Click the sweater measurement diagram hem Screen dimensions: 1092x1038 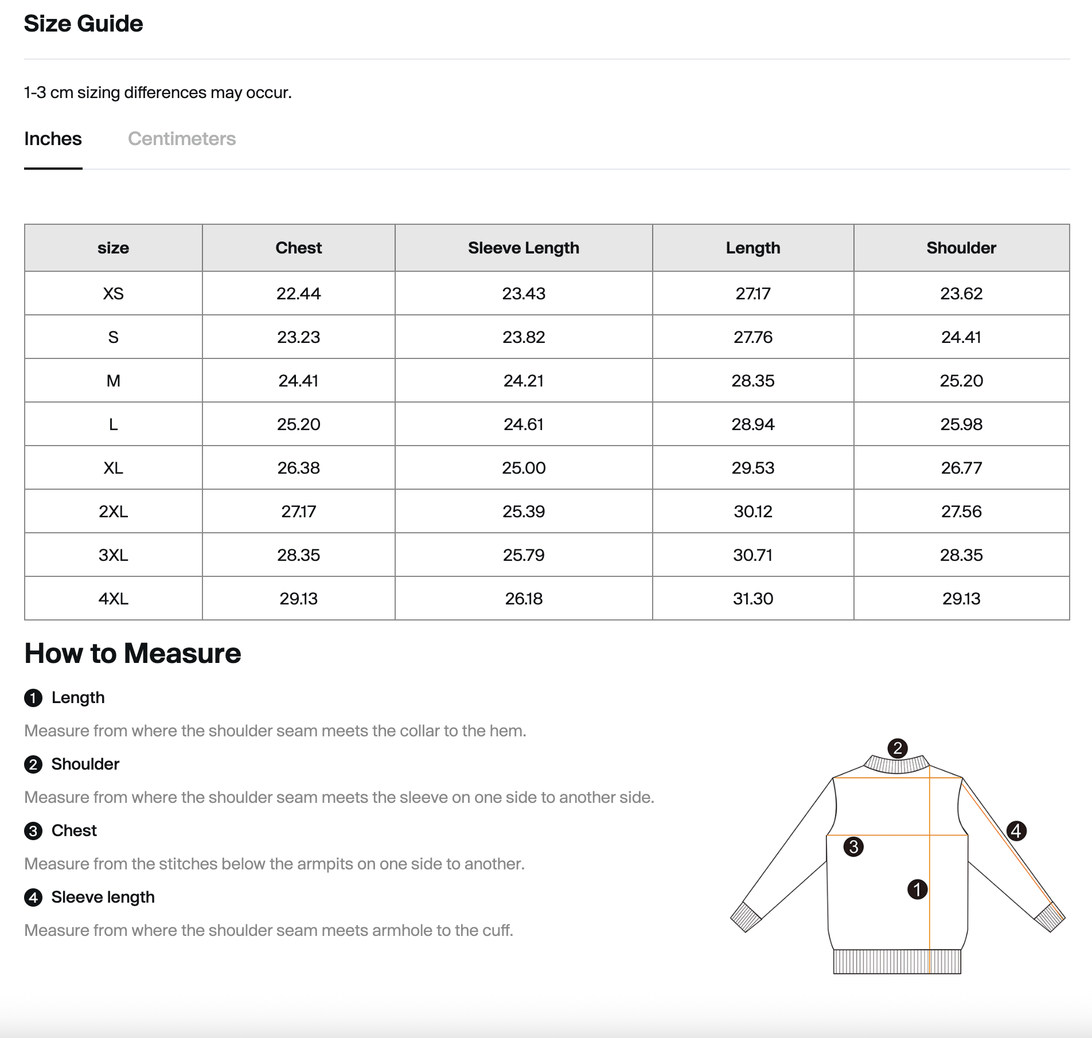896,962
